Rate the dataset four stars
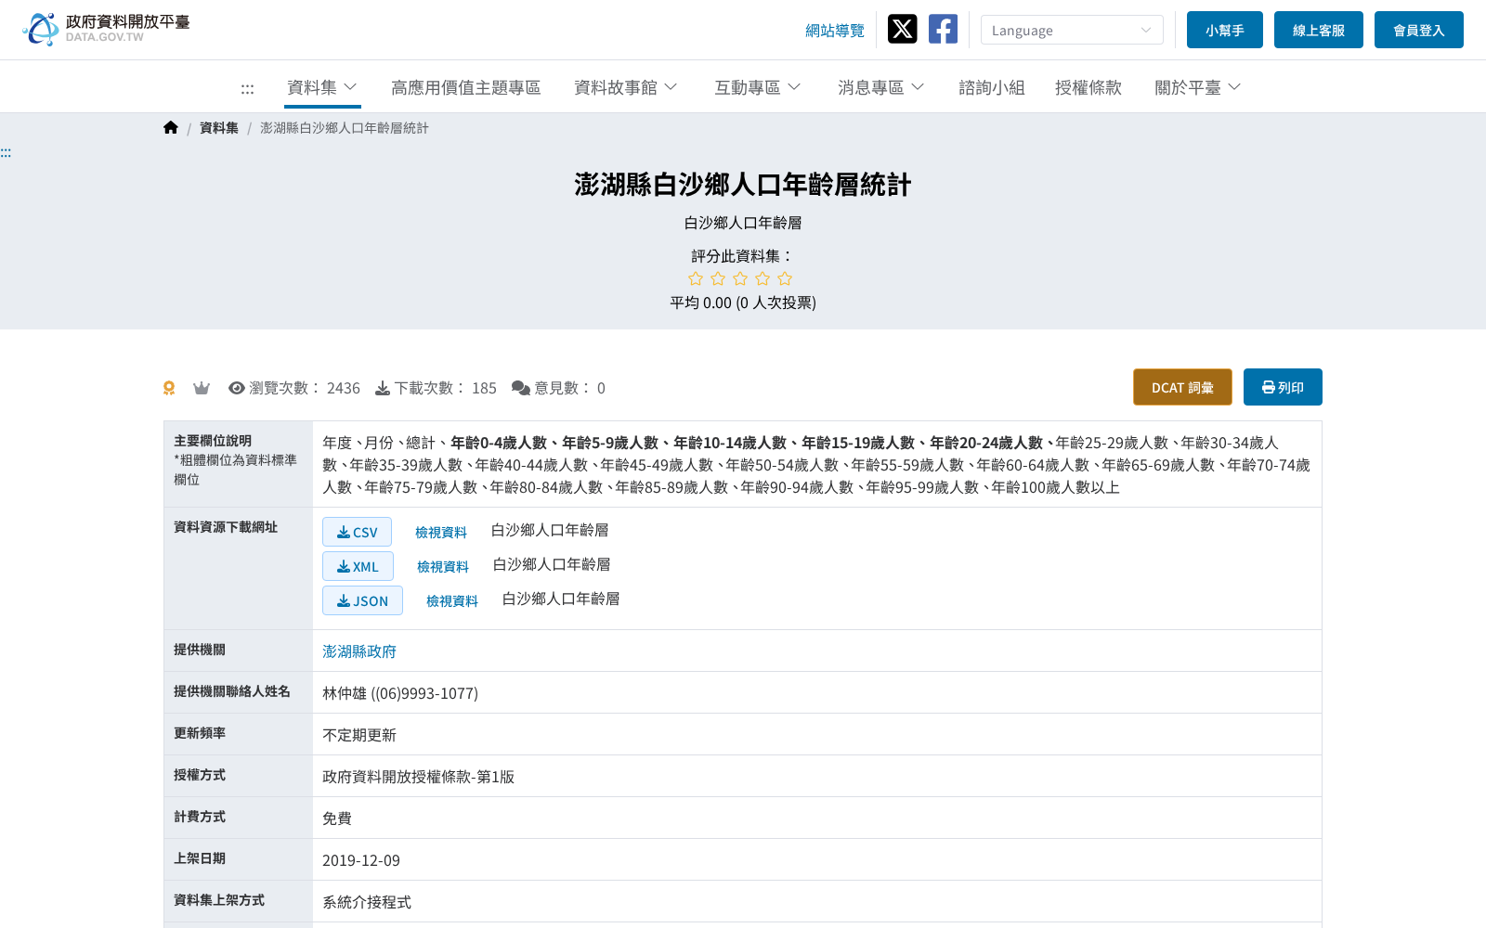1486x928 pixels. pos(763,278)
